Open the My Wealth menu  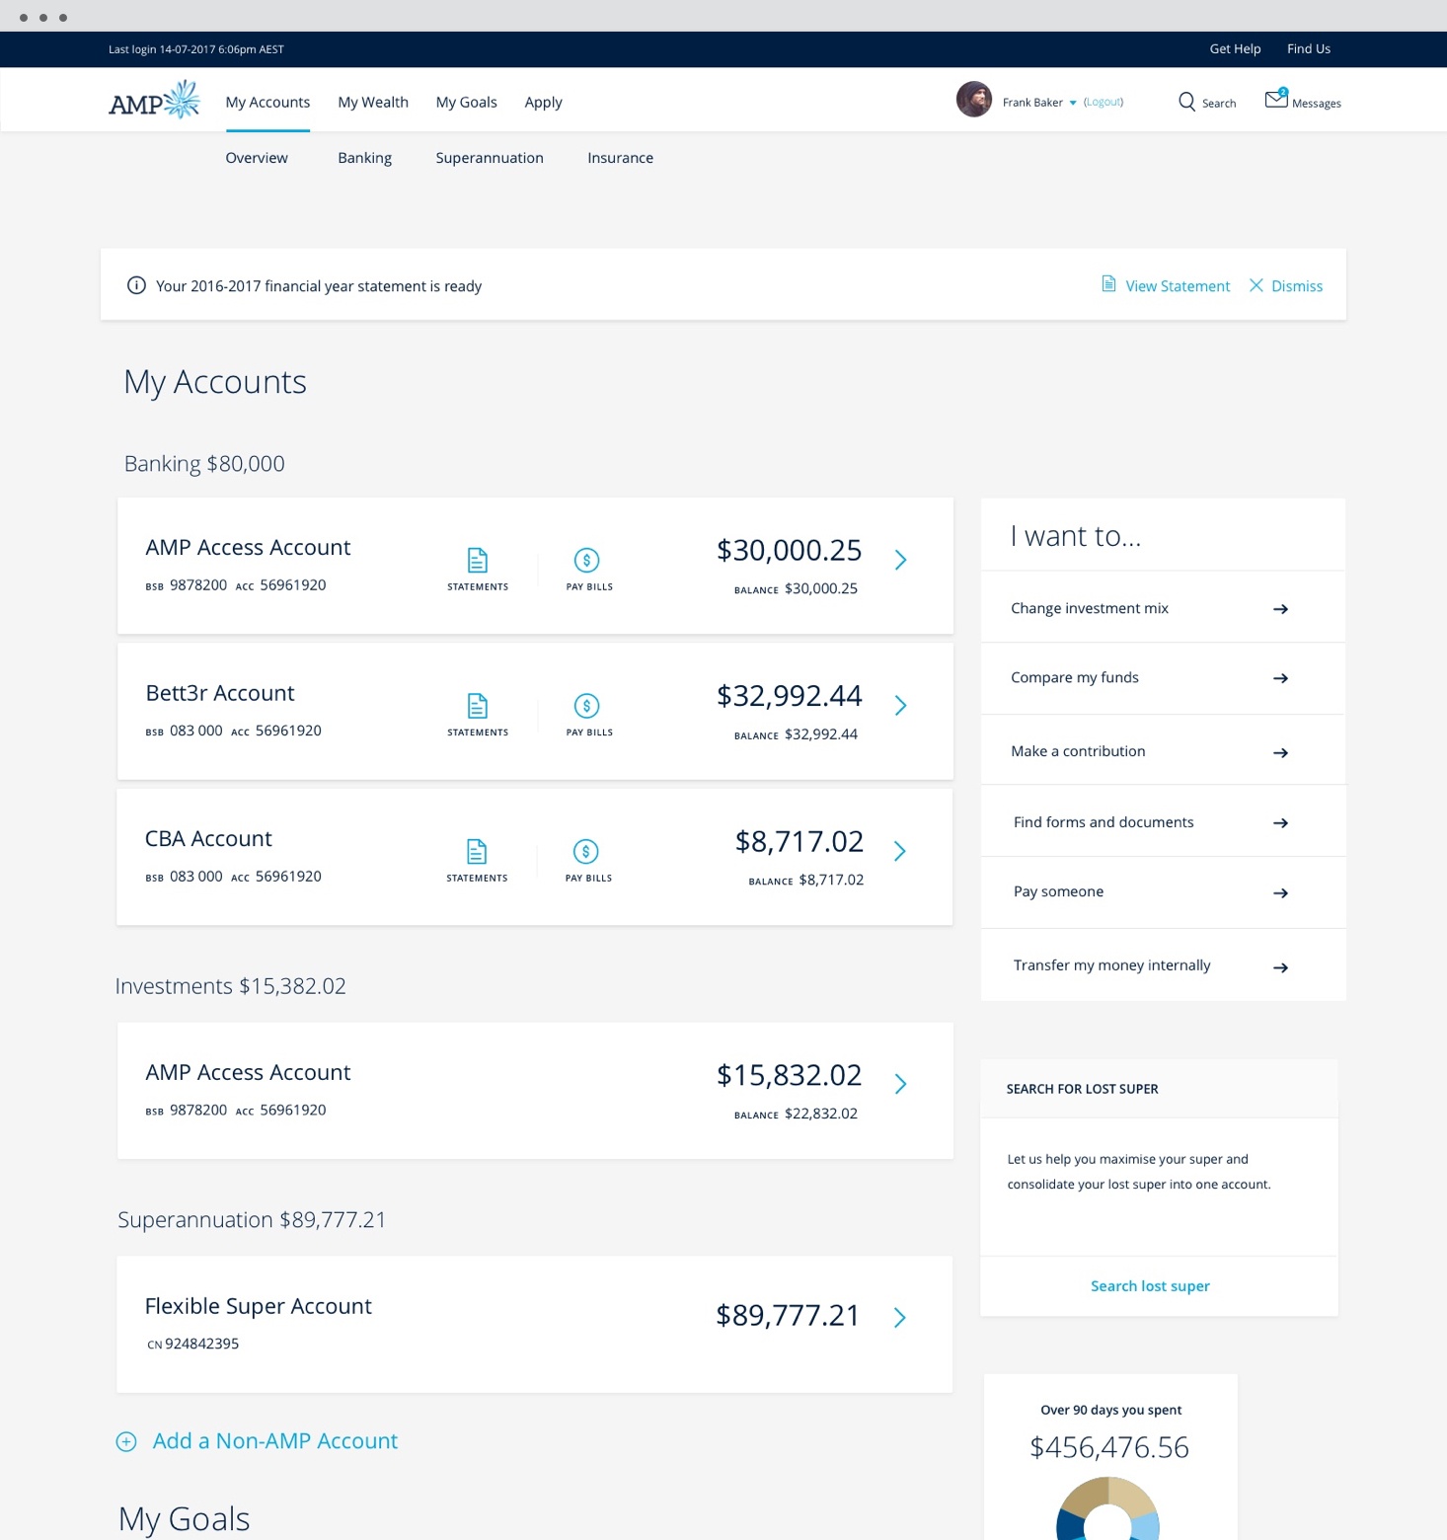point(373,102)
